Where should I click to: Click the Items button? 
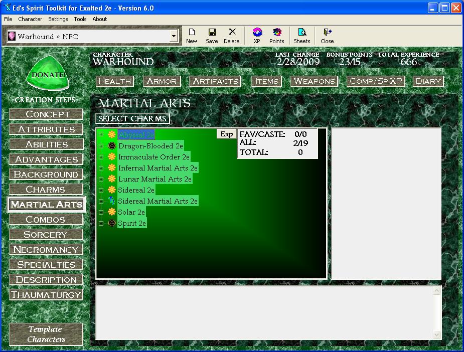tap(267, 81)
